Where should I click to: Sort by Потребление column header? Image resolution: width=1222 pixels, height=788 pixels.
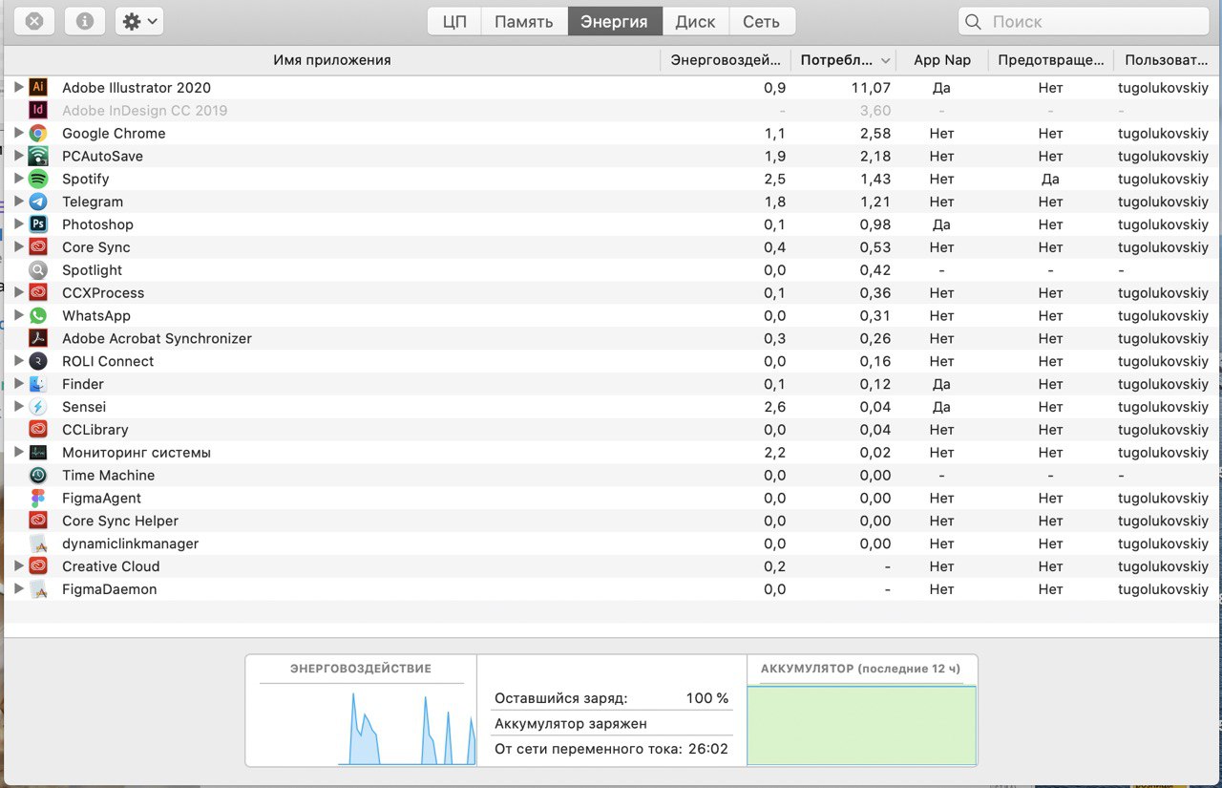tap(846, 60)
